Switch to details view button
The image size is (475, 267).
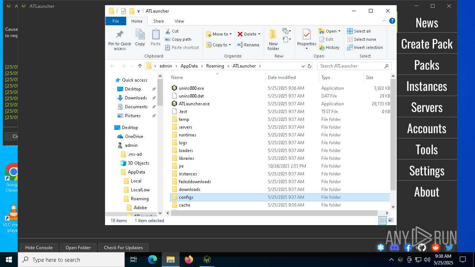point(383,220)
